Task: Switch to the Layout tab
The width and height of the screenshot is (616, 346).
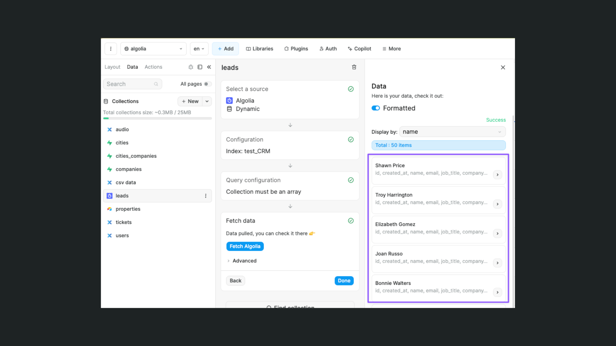Action: 112,67
